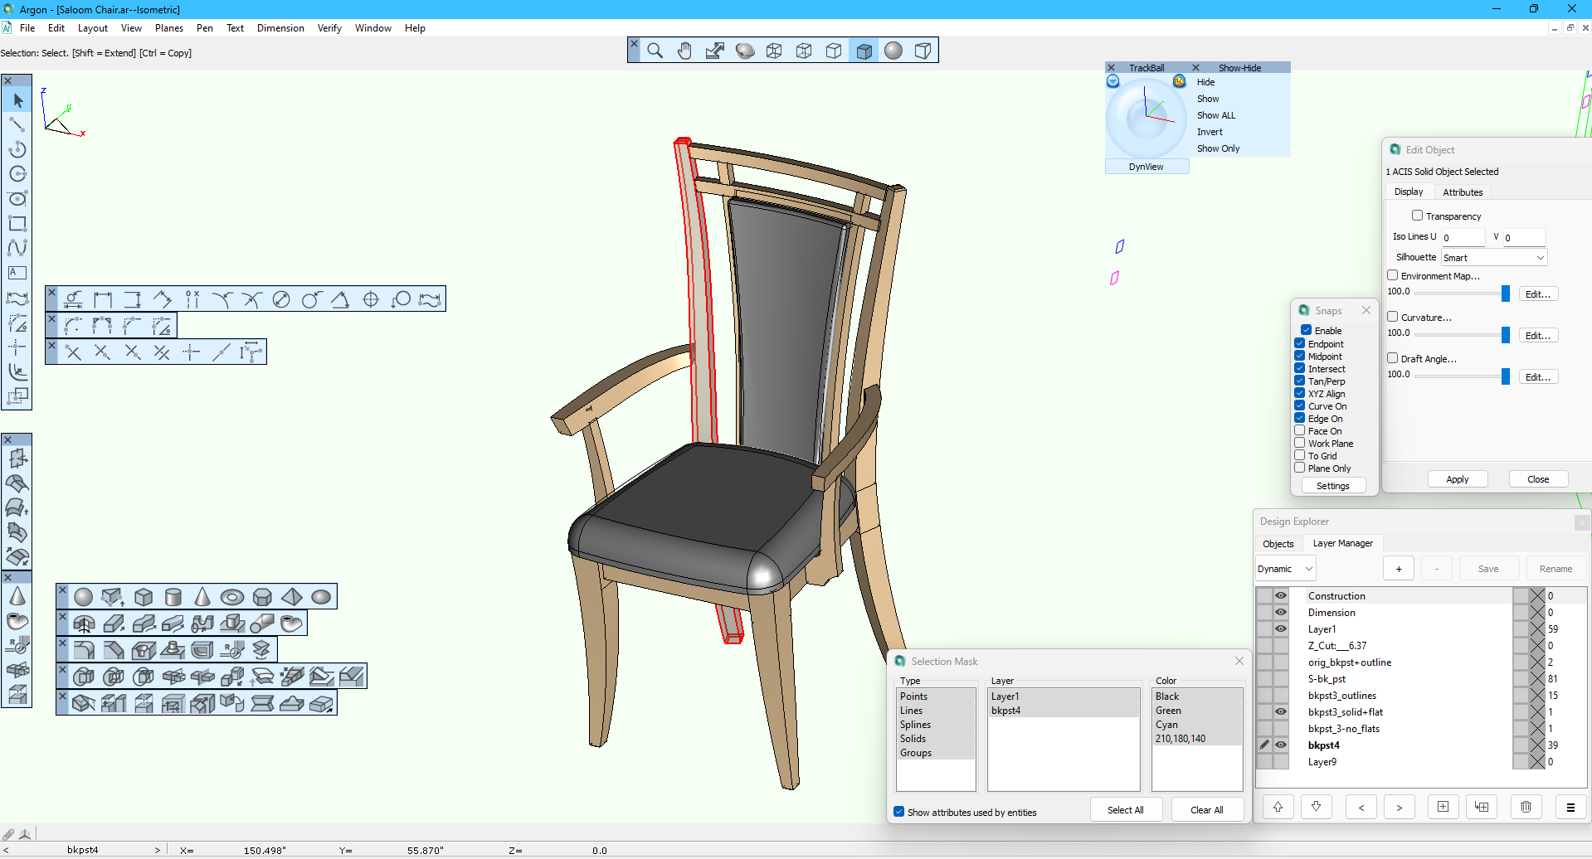Screen dimensions: 1592x859
Task: Choose the rotate view sphere icon
Action: [x=745, y=51]
